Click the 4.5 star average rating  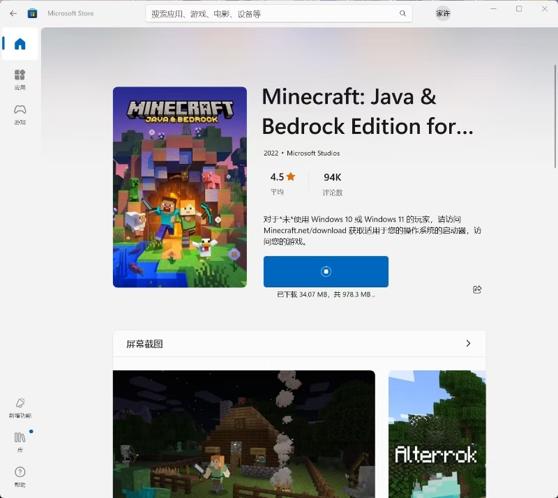[282, 183]
